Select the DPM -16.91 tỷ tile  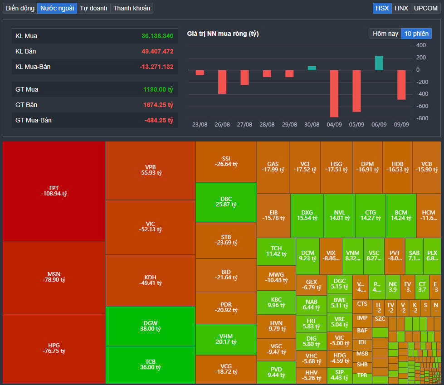367,167
